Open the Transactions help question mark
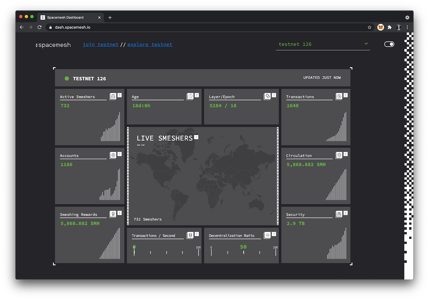429x300 pixels. [x=346, y=95]
